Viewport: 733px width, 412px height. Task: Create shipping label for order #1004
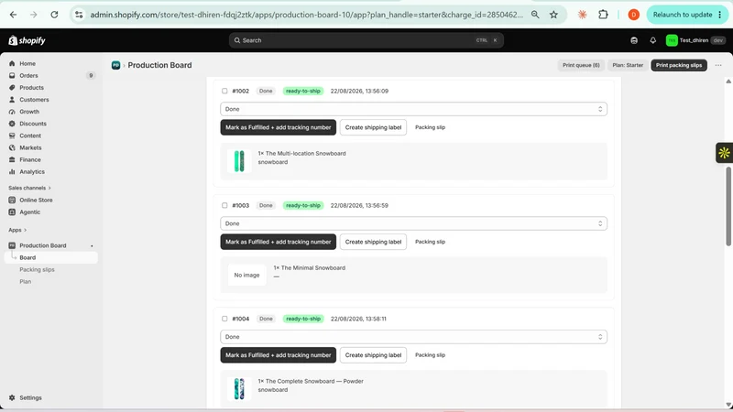373,355
